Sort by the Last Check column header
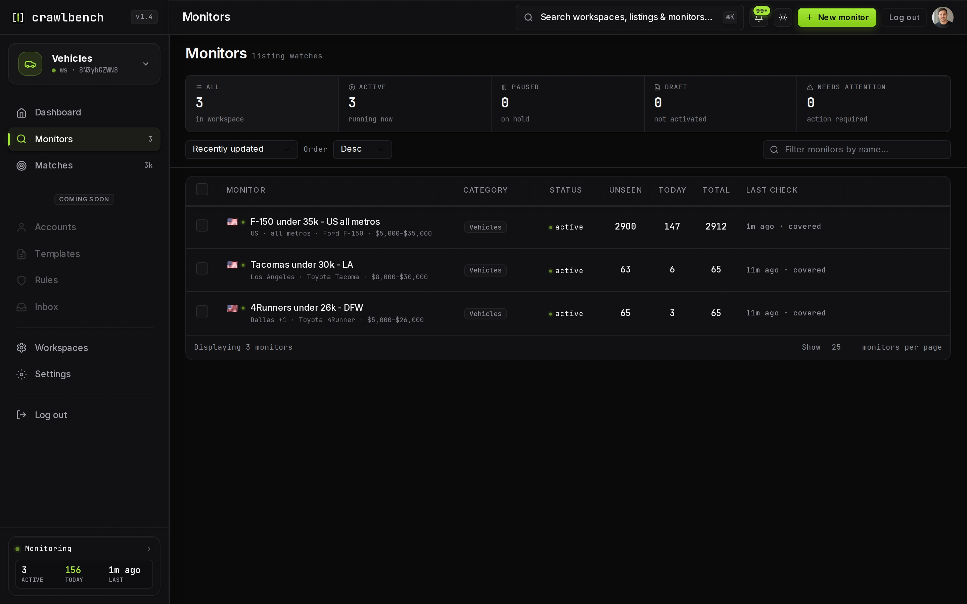967x604 pixels. 771,190
